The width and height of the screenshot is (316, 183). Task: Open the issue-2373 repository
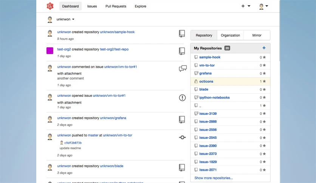pyautogui.click(x=208, y=154)
